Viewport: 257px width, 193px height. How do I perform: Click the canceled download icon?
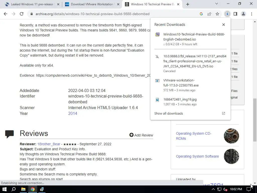point(157,57)
